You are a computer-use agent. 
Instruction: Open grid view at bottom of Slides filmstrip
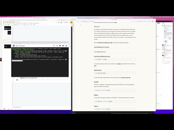tap(8, 109)
